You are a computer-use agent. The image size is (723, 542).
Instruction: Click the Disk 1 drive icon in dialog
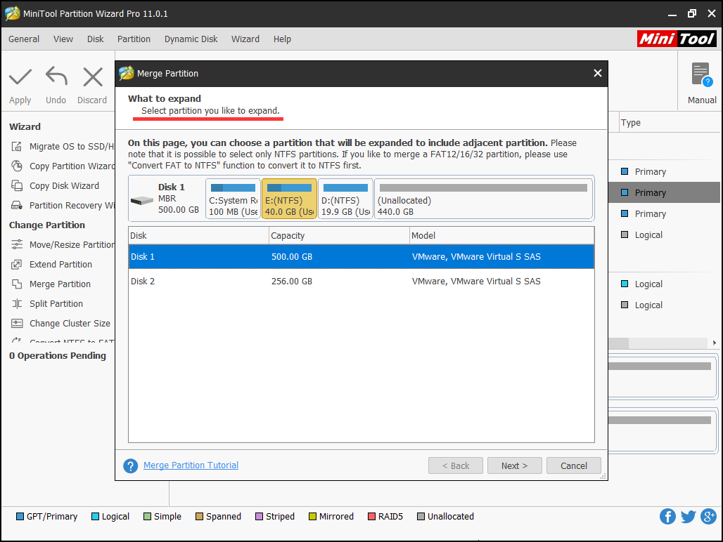pyautogui.click(x=141, y=201)
